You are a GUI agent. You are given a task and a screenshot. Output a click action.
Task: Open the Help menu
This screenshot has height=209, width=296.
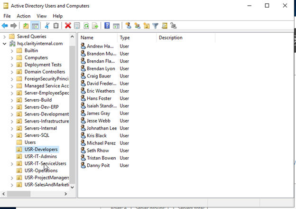pyautogui.click(x=57, y=16)
